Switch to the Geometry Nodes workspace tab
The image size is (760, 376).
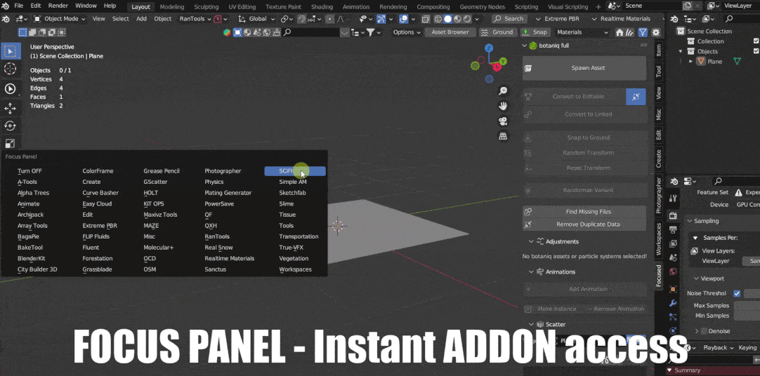tap(482, 7)
